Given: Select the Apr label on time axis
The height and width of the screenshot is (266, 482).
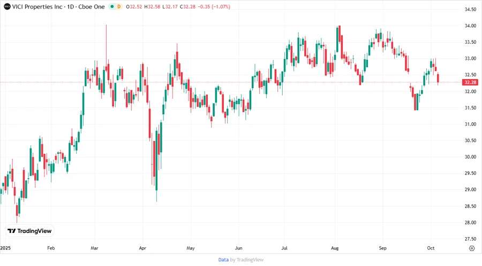Looking at the screenshot, I should tap(142, 248).
